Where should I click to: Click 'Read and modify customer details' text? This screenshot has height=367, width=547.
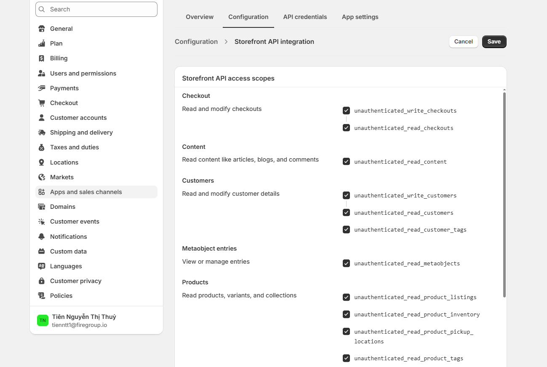click(x=231, y=194)
